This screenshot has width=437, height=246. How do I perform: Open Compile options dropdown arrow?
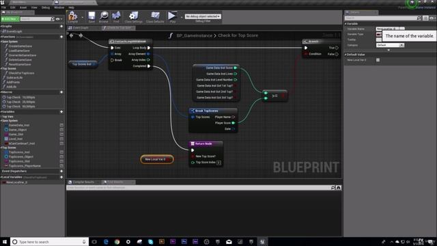pos(82,17)
